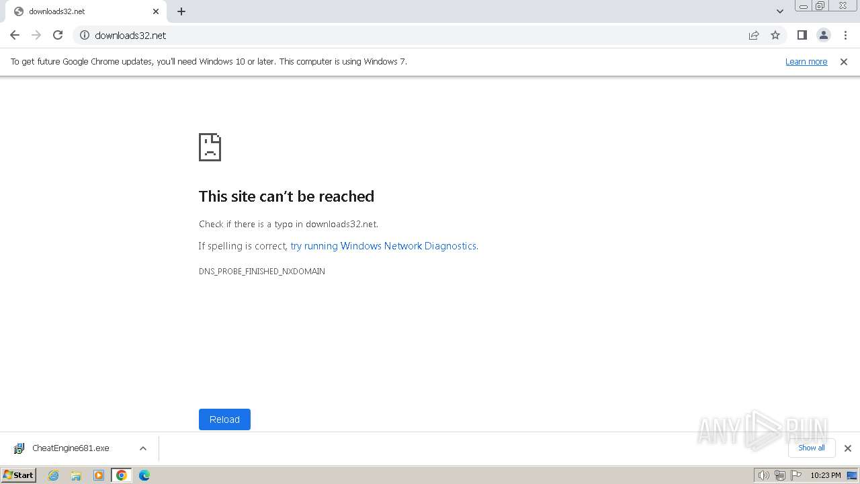
Task: Close the downloads32.net tab
Action: (x=156, y=11)
